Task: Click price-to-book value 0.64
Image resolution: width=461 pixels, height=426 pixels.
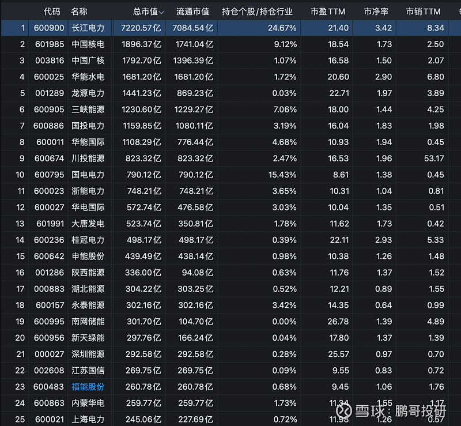Action: [x=383, y=305]
